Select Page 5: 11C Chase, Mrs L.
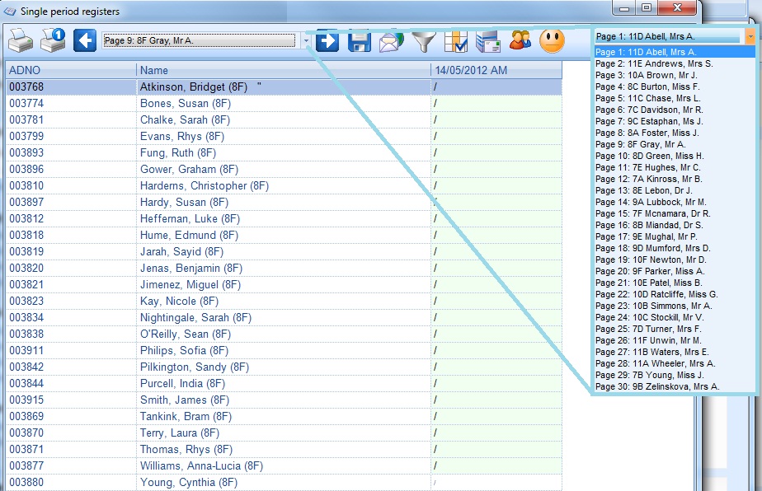762x491 pixels. (x=675, y=98)
